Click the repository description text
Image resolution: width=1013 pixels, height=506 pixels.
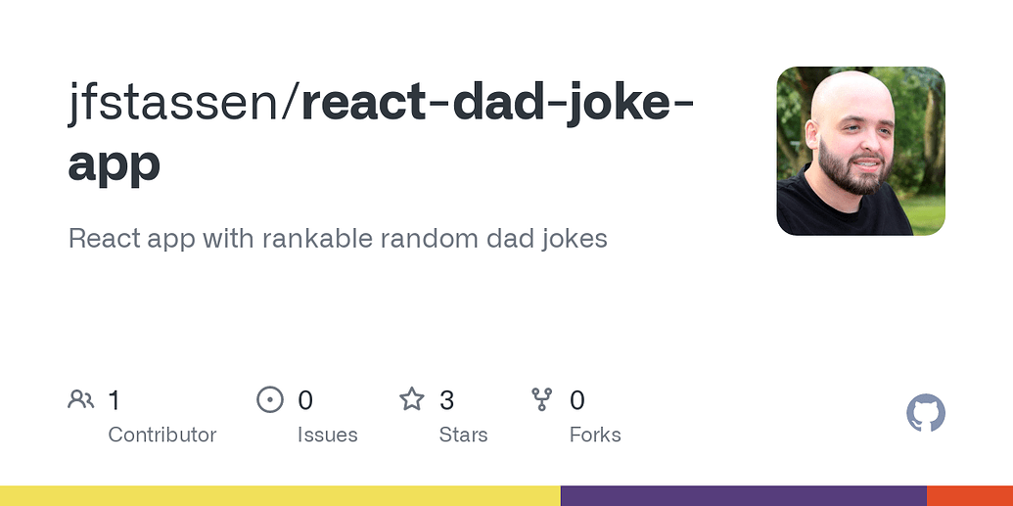(338, 239)
